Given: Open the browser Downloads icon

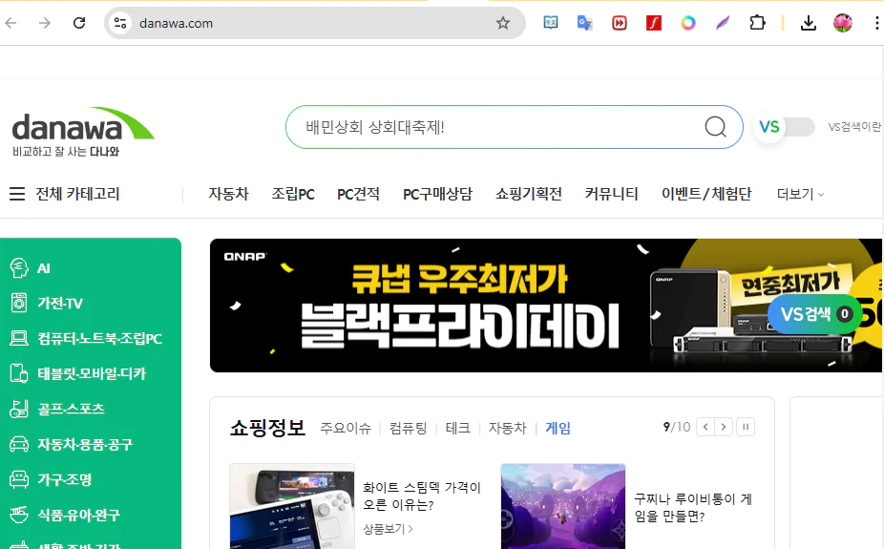Looking at the screenshot, I should tap(808, 23).
